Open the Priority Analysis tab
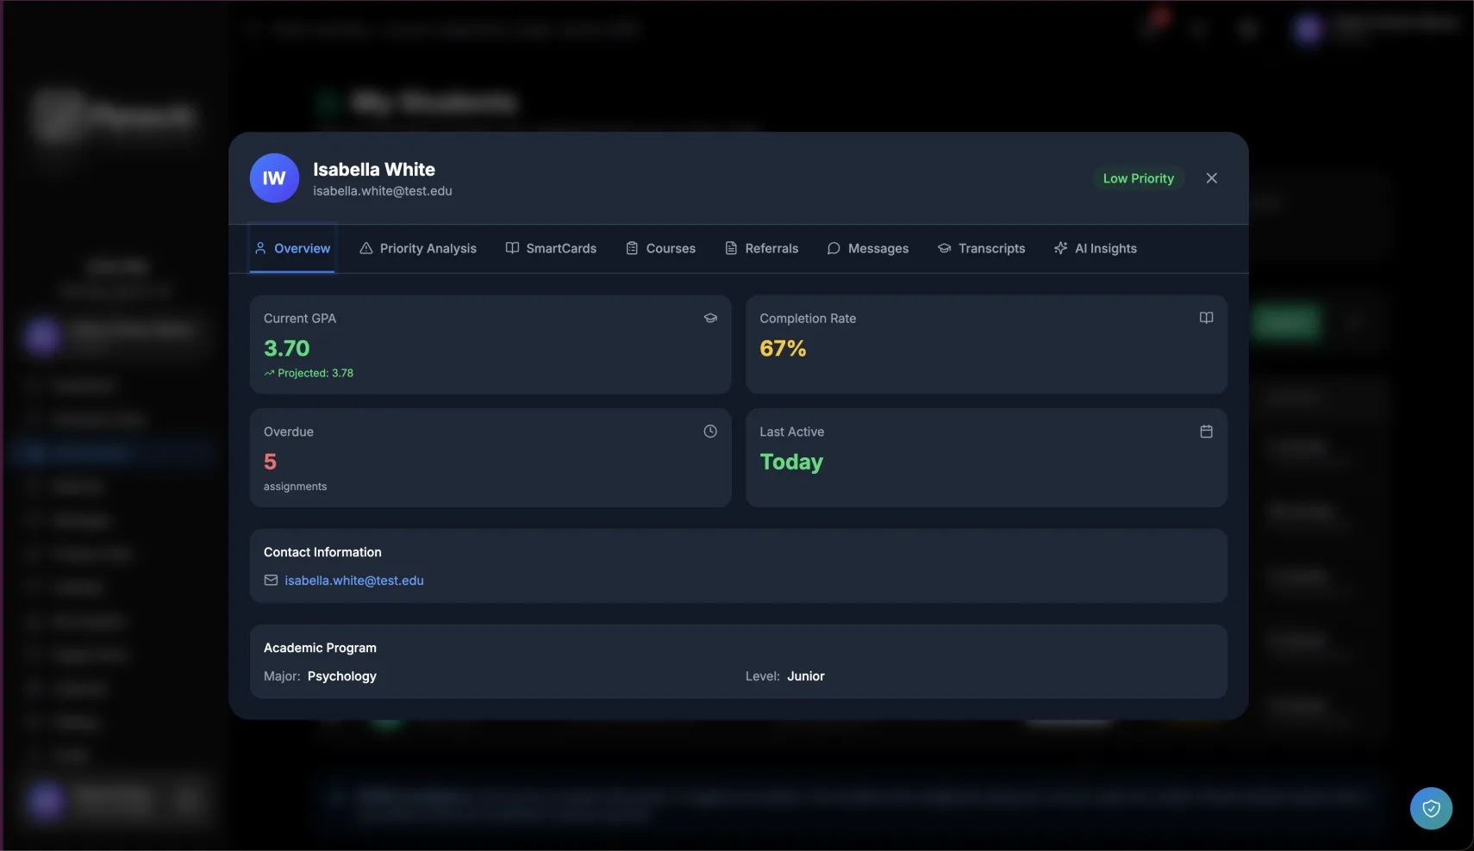Screen dimensions: 1474x851 418,248
